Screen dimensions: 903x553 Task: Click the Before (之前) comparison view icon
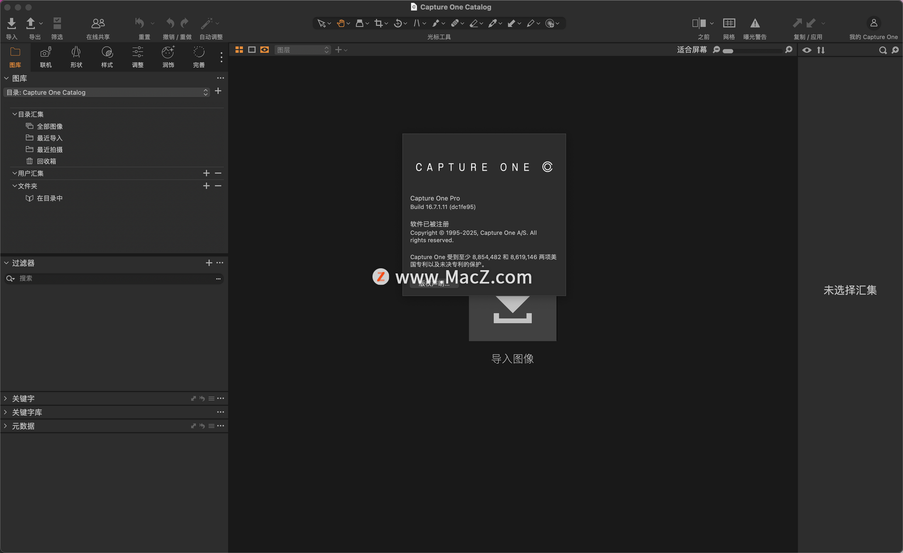click(699, 23)
